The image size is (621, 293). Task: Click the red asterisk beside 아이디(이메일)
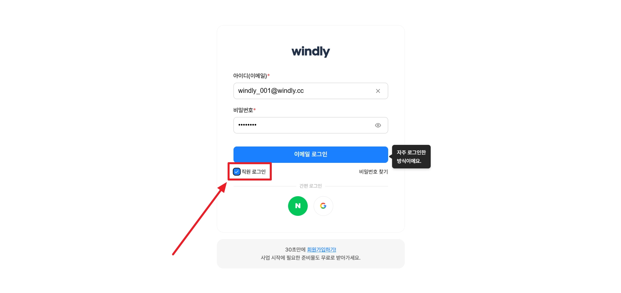tap(268, 76)
